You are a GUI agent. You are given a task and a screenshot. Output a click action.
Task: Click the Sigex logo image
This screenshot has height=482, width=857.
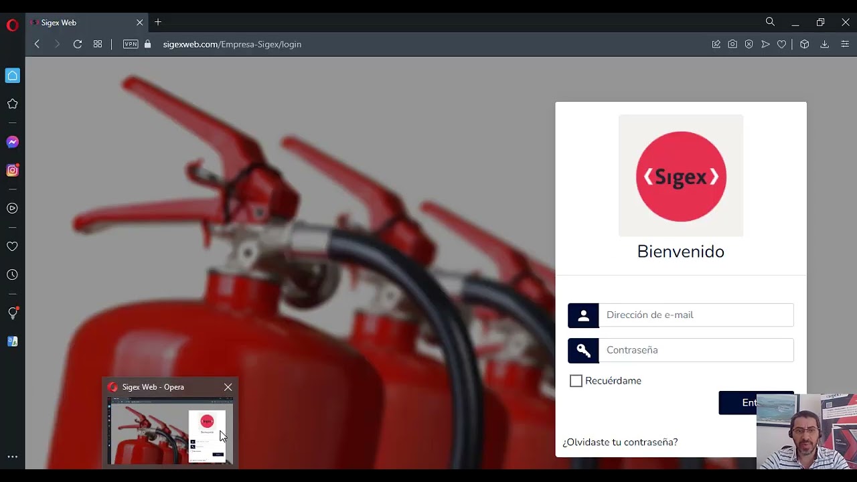pyautogui.click(x=681, y=175)
